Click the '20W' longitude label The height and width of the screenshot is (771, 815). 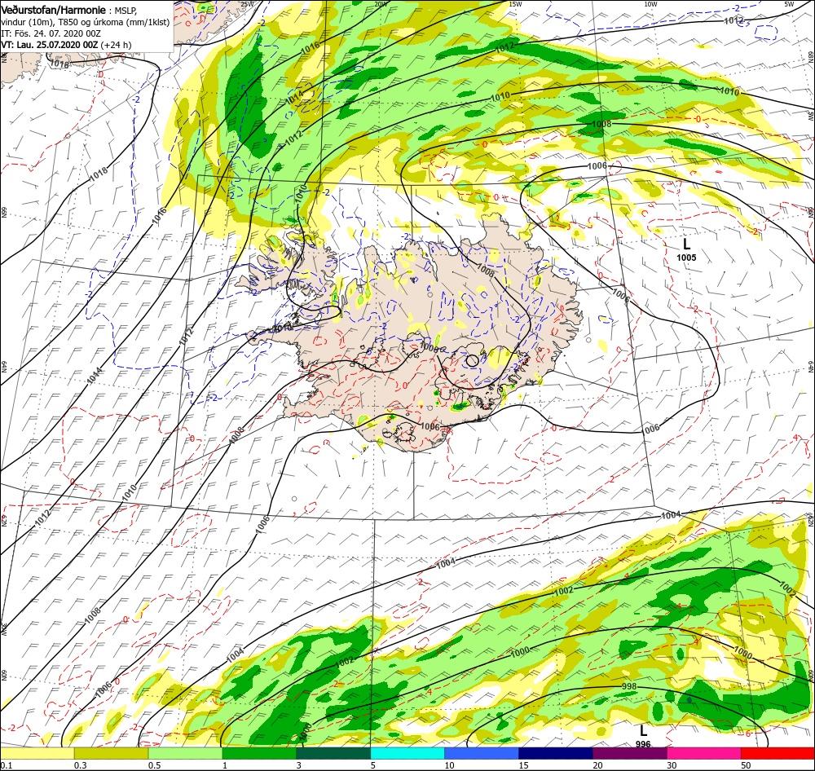point(381,4)
